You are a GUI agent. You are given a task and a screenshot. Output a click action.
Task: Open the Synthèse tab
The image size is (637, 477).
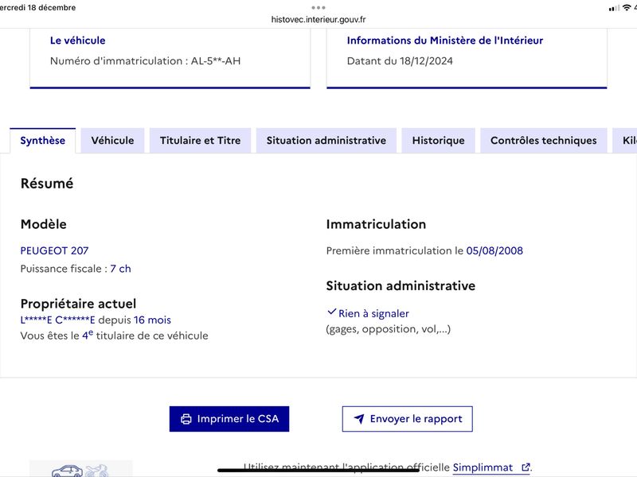(x=43, y=141)
